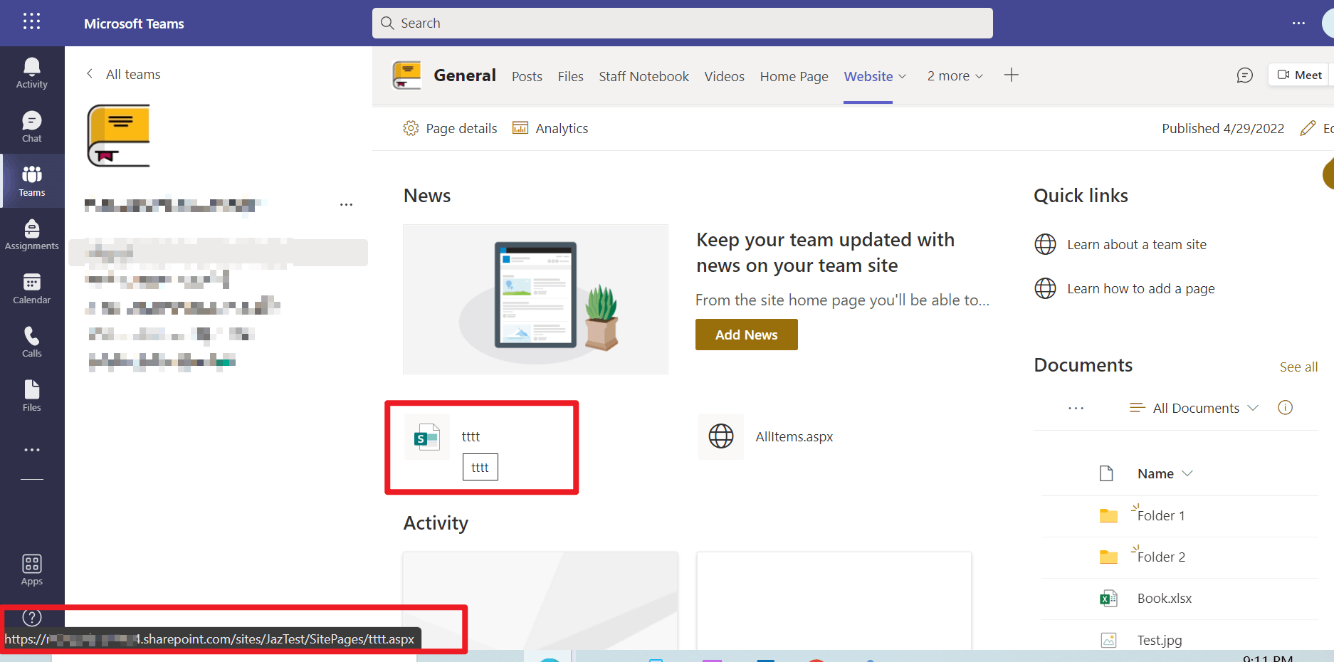Open Book.xlsx in Documents
Screen dimensions: 1334x662
pos(1164,598)
